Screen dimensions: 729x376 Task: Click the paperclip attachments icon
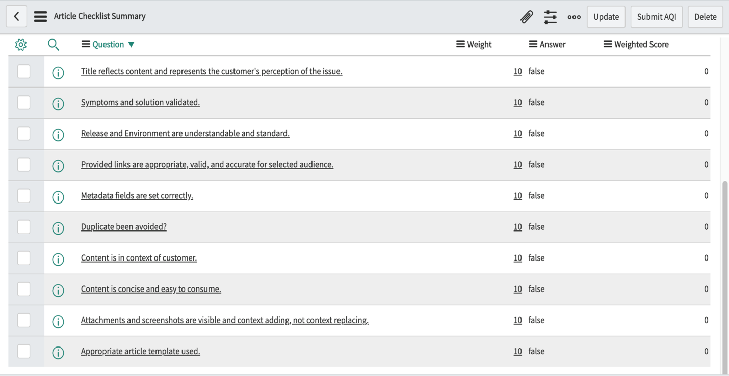click(526, 17)
